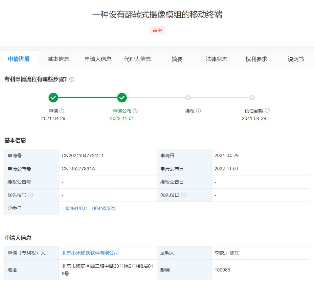
Task: Click the 授权 progress step circle
Action: point(188,98)
